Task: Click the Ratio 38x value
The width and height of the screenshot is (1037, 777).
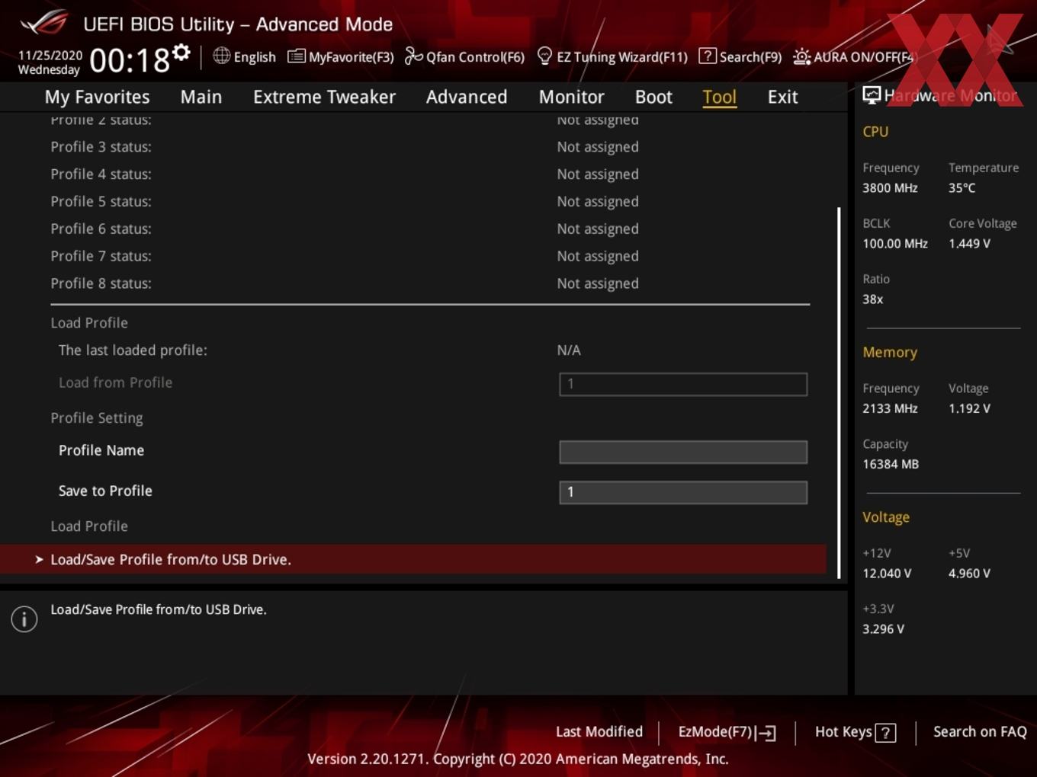Action: click(x=873, y=299)
